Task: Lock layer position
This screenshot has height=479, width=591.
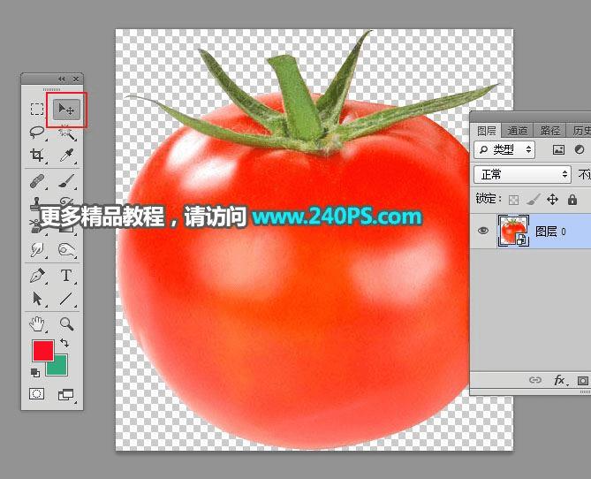Action: point(552,199)
